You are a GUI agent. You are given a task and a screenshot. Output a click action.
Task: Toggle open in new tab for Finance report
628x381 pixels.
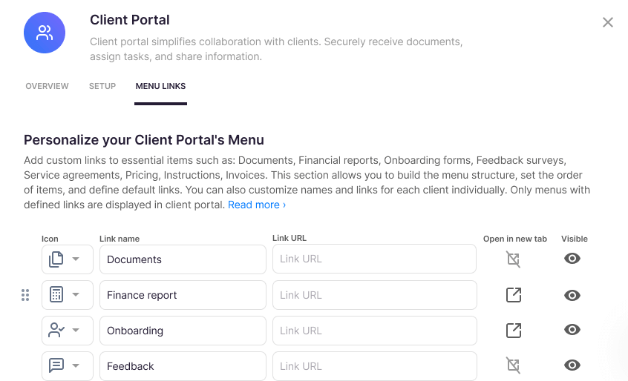pyautogui.click(x=513, y=295)
